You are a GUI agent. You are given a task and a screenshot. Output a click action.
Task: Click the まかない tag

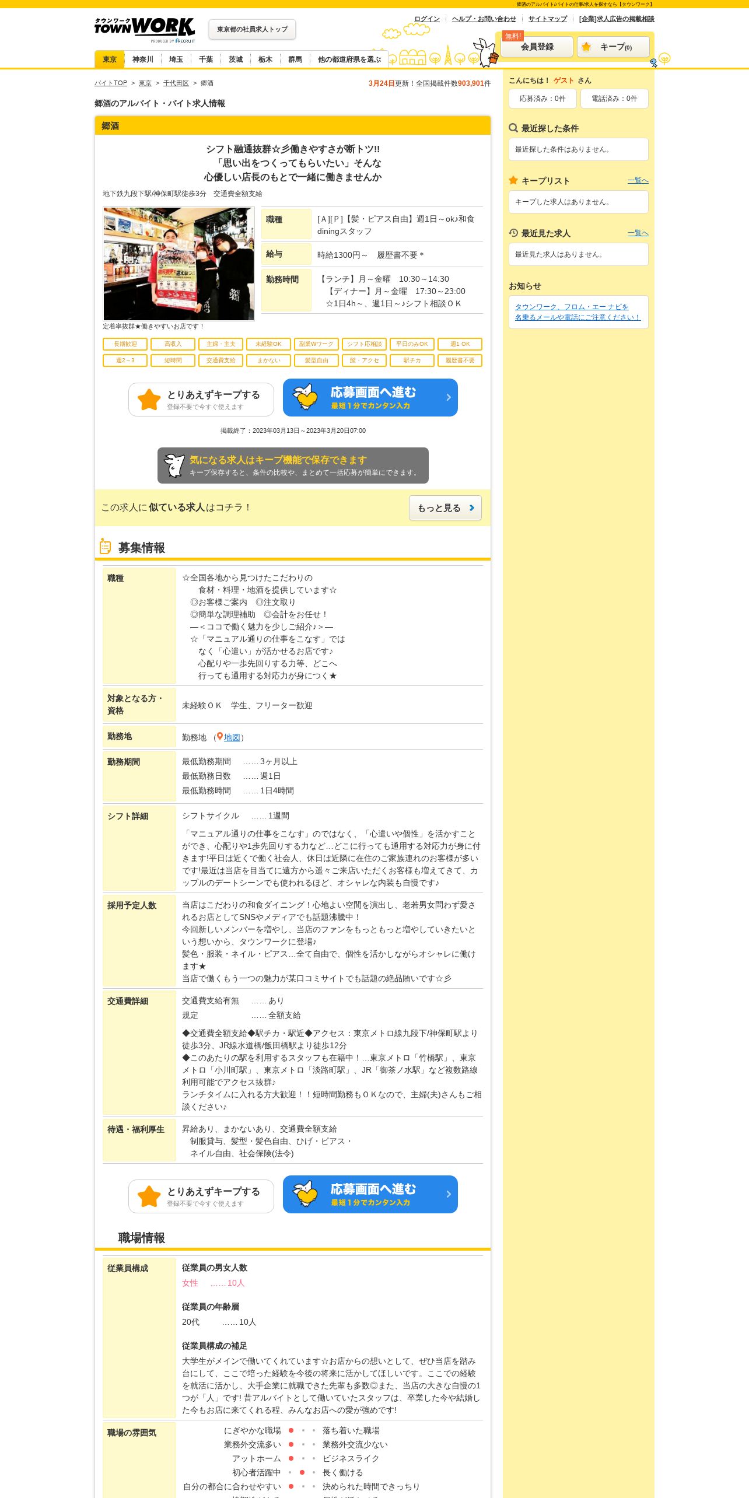[x=269, y=360]
